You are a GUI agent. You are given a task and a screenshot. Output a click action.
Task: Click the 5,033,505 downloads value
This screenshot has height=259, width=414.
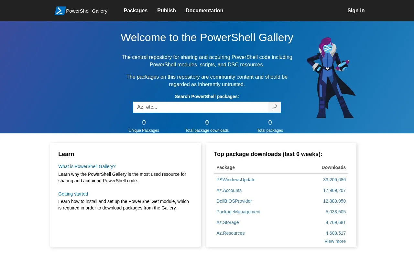pyautogui.click(x=336, y=212)
